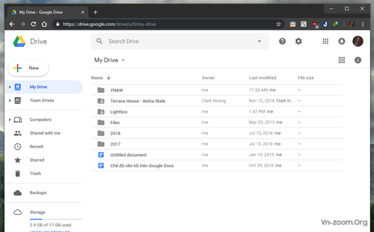Close the Google Drive browser tab
Image resolution: width=374 pixels, height=232 pixels.
pyautogui.click(x=82, y=12)
